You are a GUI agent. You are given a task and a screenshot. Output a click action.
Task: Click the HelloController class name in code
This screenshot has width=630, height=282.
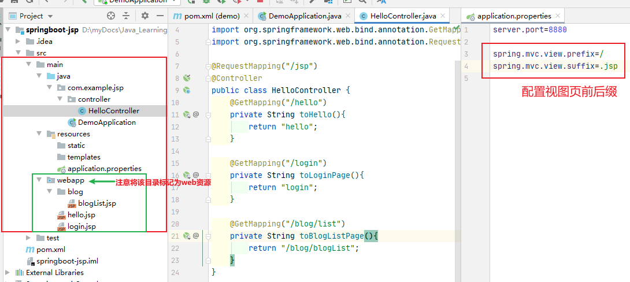click(306, 90)
